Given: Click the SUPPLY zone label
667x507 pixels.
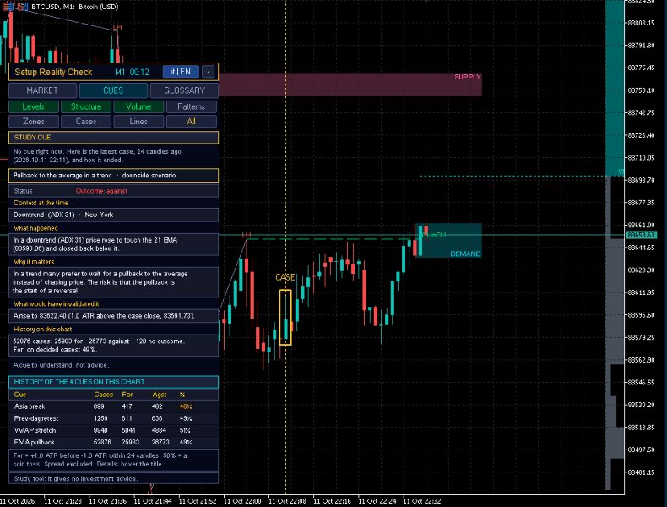Looking at the screenshot, I should 468,77.
